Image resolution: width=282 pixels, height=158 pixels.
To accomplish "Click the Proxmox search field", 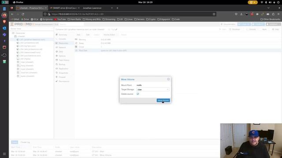I will tap(71, 24).
